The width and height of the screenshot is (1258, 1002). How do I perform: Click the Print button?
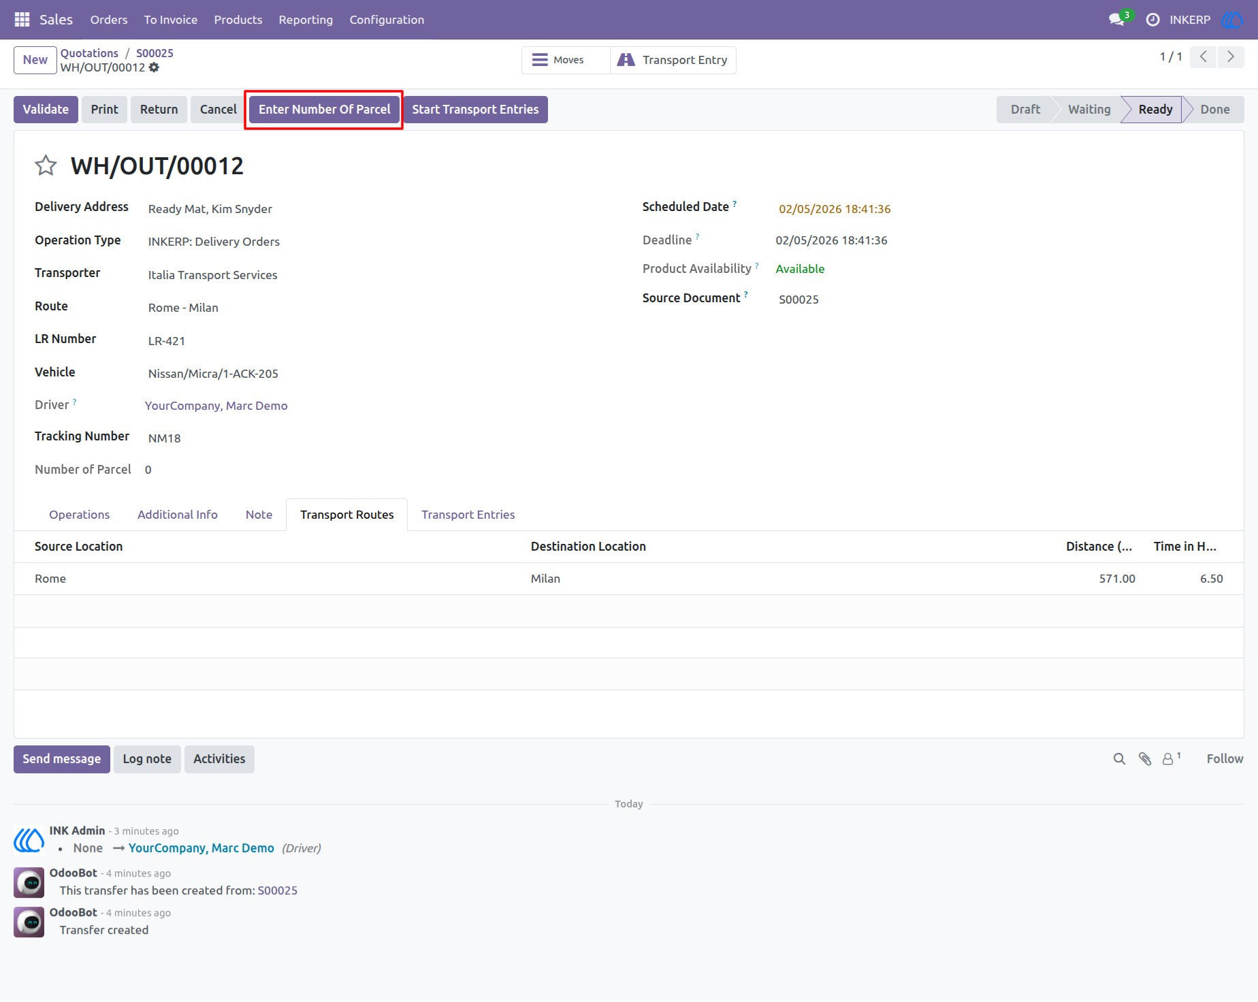coord(104,110)
